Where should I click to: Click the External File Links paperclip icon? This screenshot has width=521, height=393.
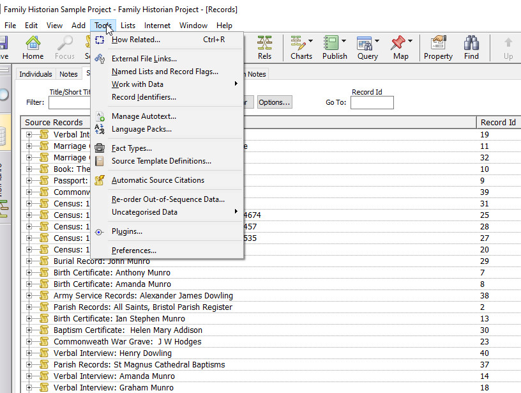(x=100, y=59)
